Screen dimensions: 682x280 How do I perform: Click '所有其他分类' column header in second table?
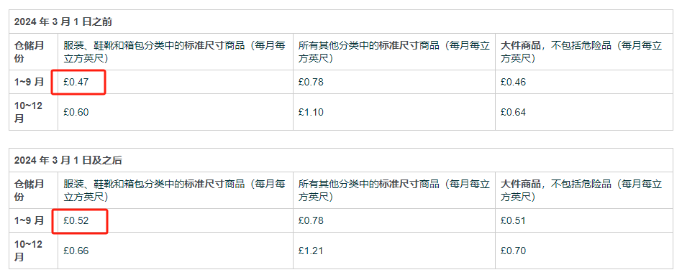(x=394, y=190)
